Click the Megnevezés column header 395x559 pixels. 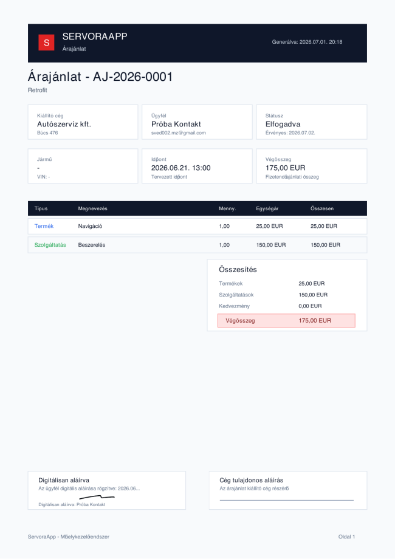93,208
